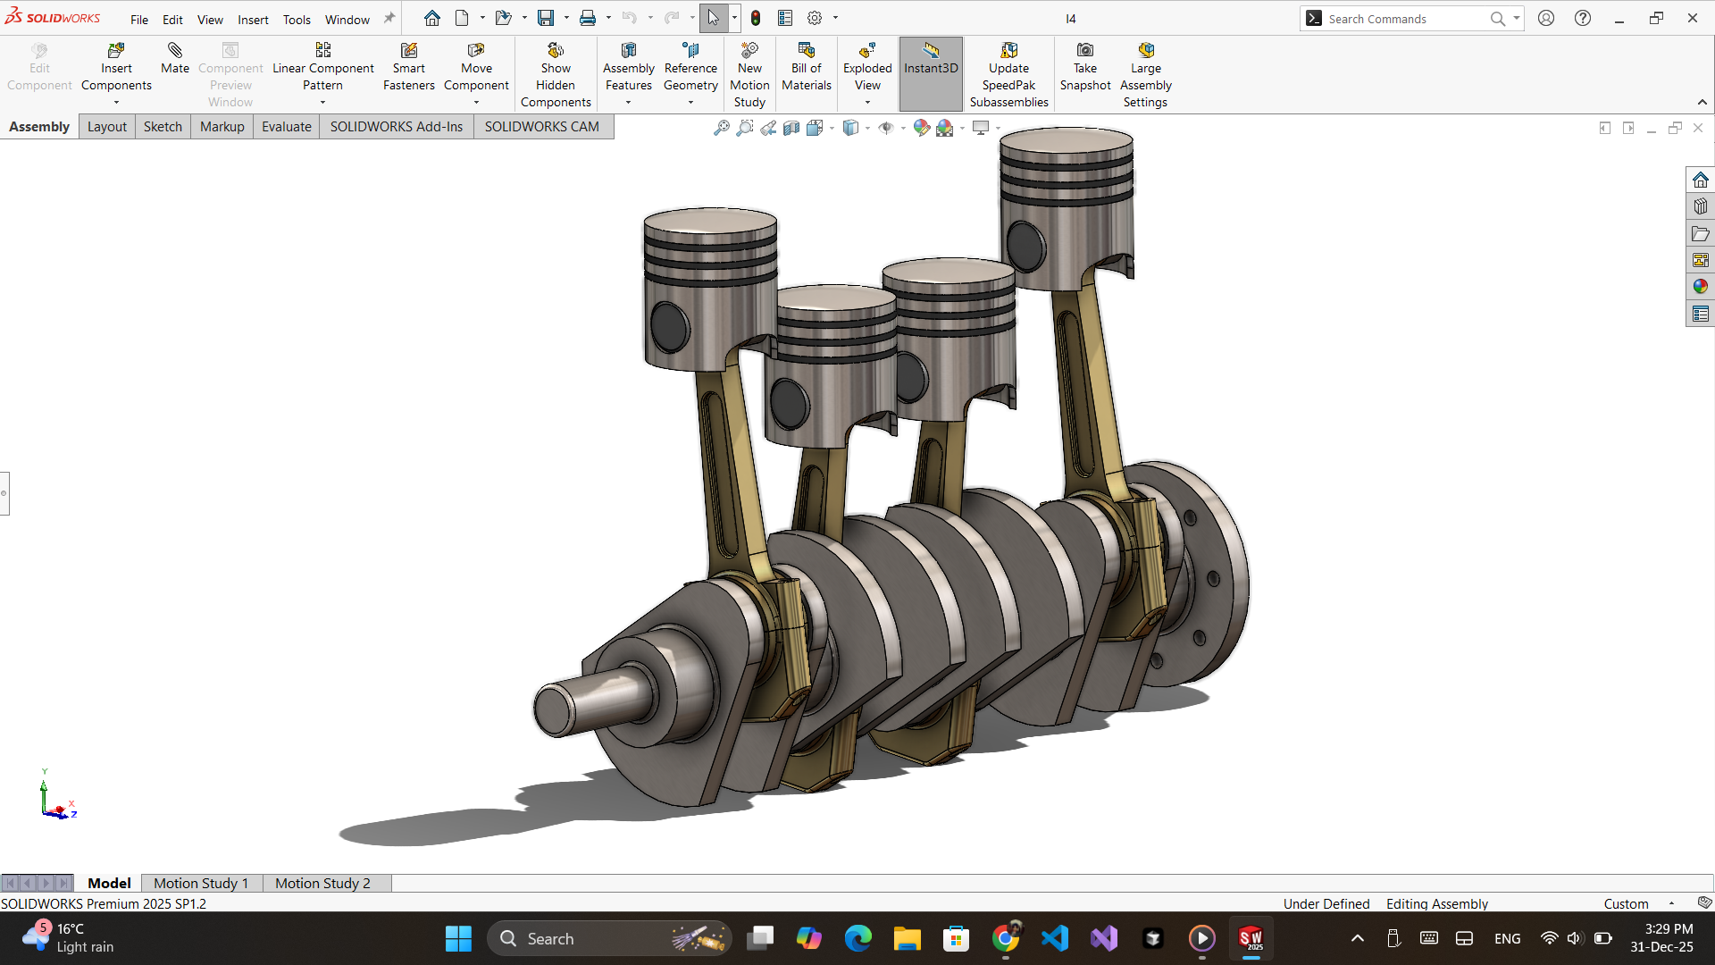
Task: Click the Zoom to Fit magnifier icon
Action: tap(722, 128)
